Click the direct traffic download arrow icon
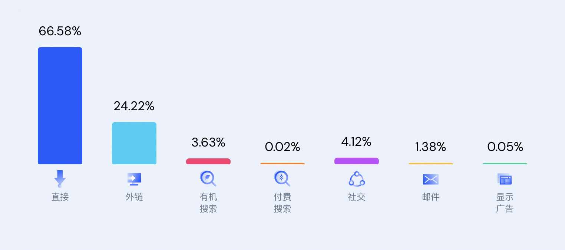Image resolution: width=565 pixels, height=250 pixels. [x=60, y=179]
